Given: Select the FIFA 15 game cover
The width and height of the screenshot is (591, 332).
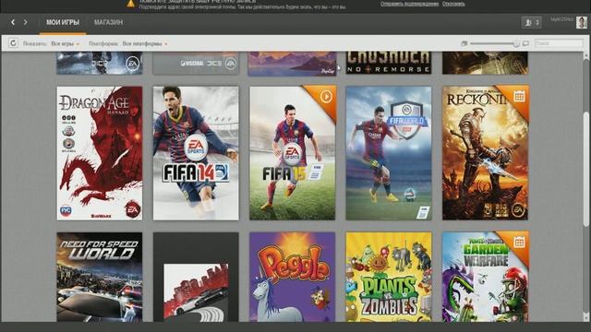Looking at the screenshot, I should coord(292,153).
